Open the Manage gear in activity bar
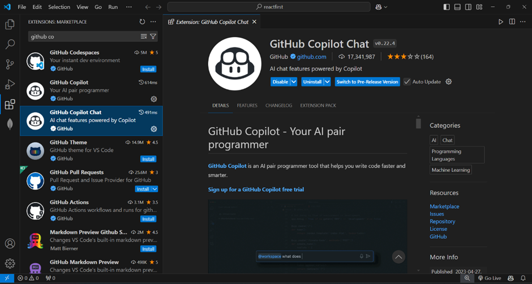This screenshot has height=284, width=532. click(10, 263)
